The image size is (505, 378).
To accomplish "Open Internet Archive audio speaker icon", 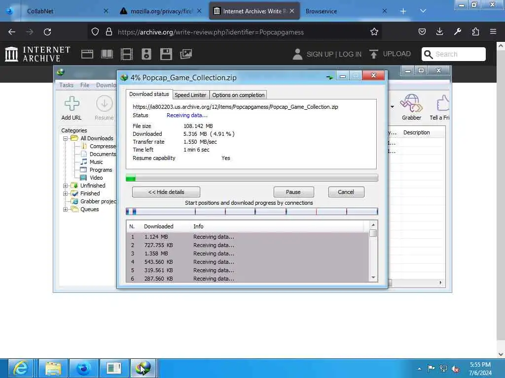I will pyautogui.click(x=146, y=54).
